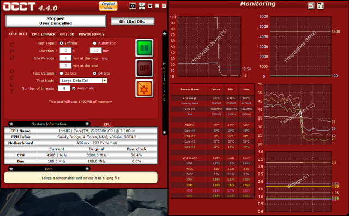This screenshot has width=349, height=216.
Task: Click the CPU/MEM Usage graph
Action: click(209, 47)
